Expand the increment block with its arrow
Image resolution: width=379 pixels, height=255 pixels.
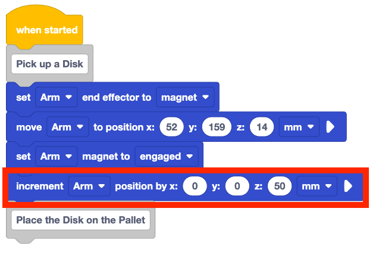coord(348,186)
